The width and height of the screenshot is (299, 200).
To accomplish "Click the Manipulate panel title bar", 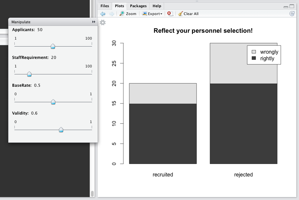I will tap(49, 22).
